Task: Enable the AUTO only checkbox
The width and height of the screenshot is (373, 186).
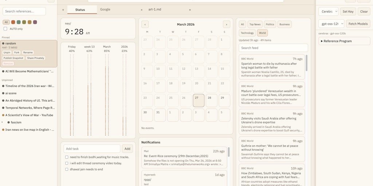Action: (5, 29)
